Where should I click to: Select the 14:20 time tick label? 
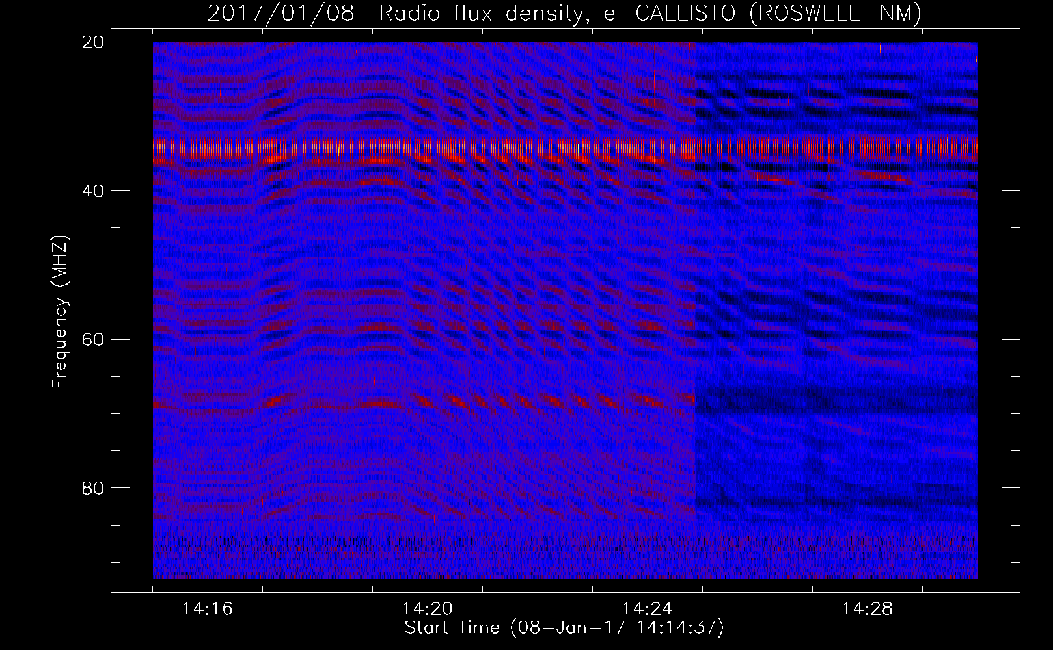pyautogui.click(x=428, y=609)
